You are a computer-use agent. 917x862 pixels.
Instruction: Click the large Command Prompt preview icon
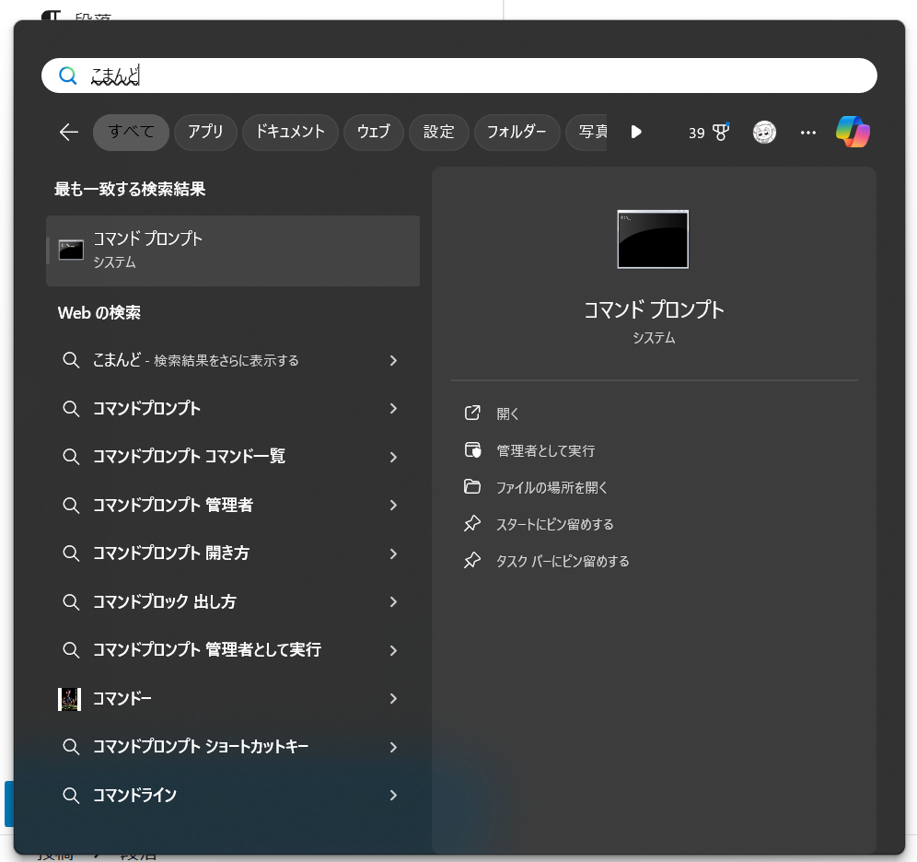point(653,239)
